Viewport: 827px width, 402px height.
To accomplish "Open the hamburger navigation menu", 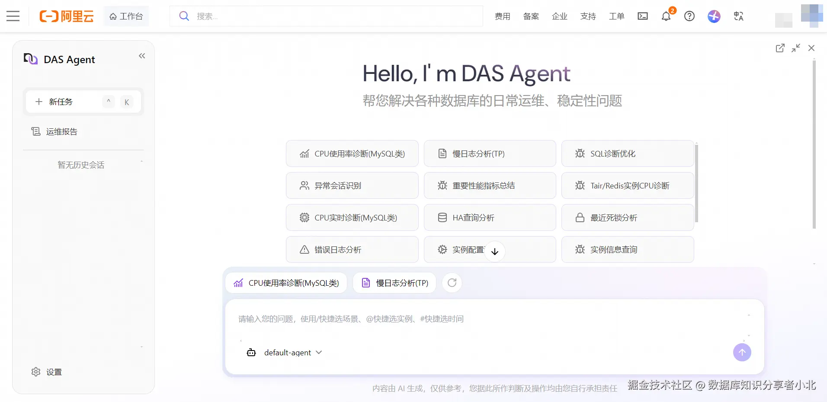I will (x=13, y=16).
